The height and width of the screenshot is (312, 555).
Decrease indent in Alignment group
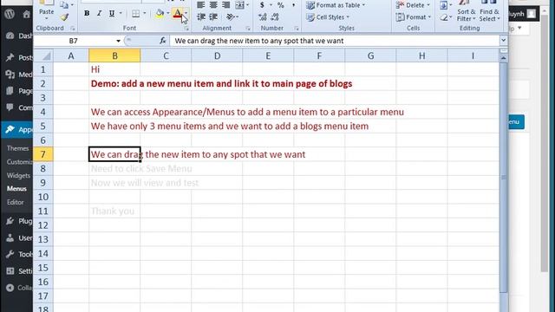(x=201, y=17)
